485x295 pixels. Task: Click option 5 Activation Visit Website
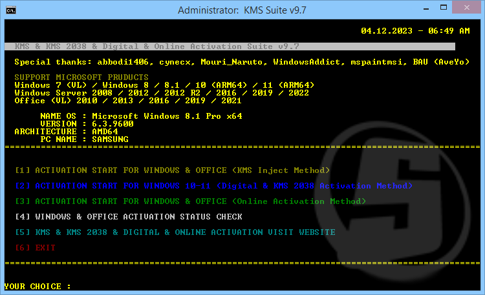(x=175, y=232)
